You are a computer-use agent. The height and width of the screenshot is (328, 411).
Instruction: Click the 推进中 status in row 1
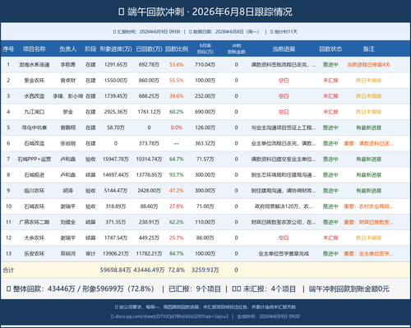(x=330, y=65)
